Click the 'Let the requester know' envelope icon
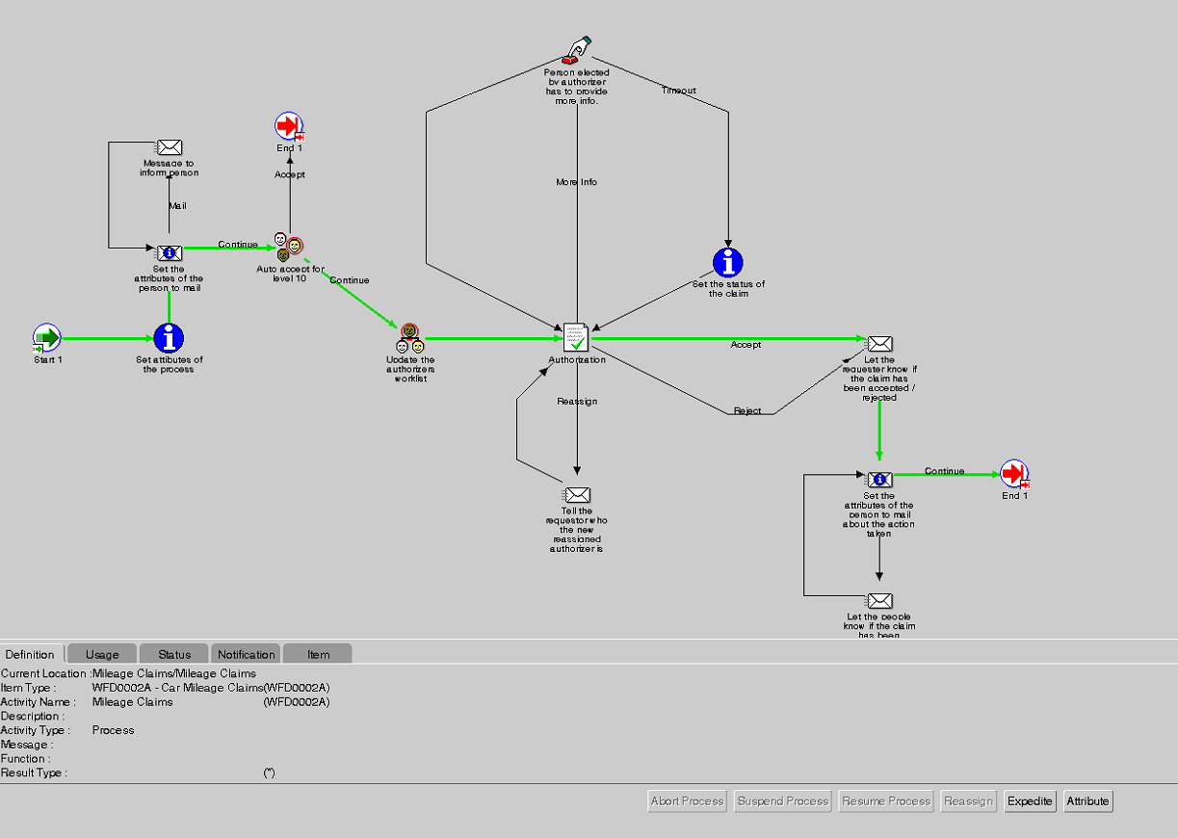The image size is (1178, 838). pyautogui.click(x=879, y=344)
